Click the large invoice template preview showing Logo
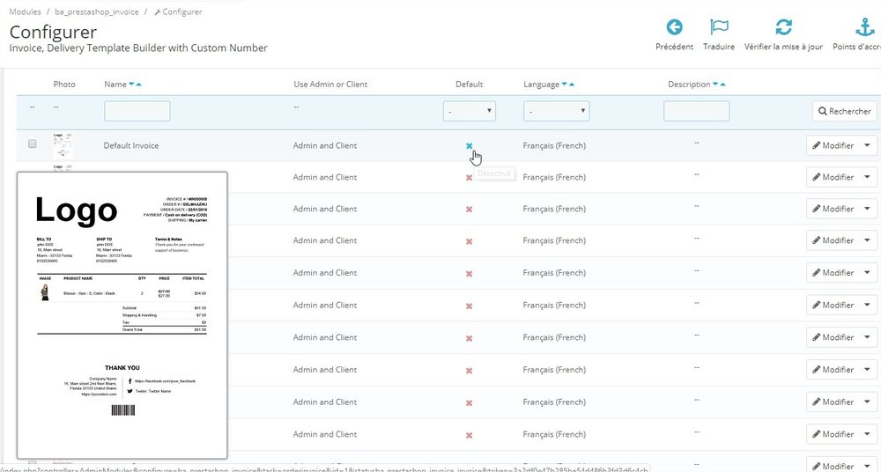 pos(122,315)
